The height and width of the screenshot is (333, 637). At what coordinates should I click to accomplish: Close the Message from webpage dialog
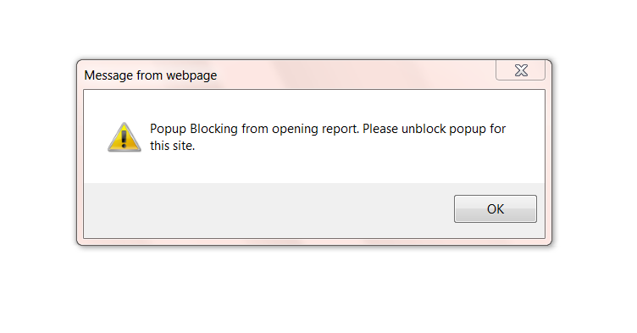(520, 70)
